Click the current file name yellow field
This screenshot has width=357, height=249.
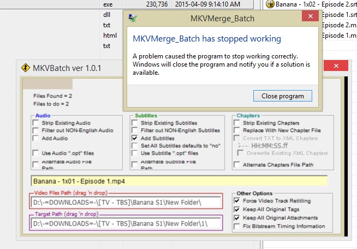(179, 181)
